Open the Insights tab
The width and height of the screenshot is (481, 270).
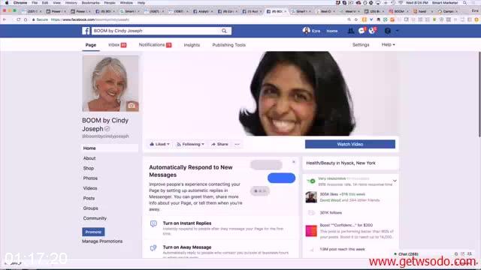192,45
